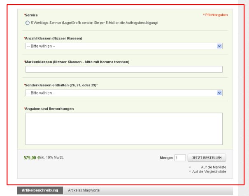
Task: Expand the Sonderklassen enthalten dropdown
Action: [124, 93]
